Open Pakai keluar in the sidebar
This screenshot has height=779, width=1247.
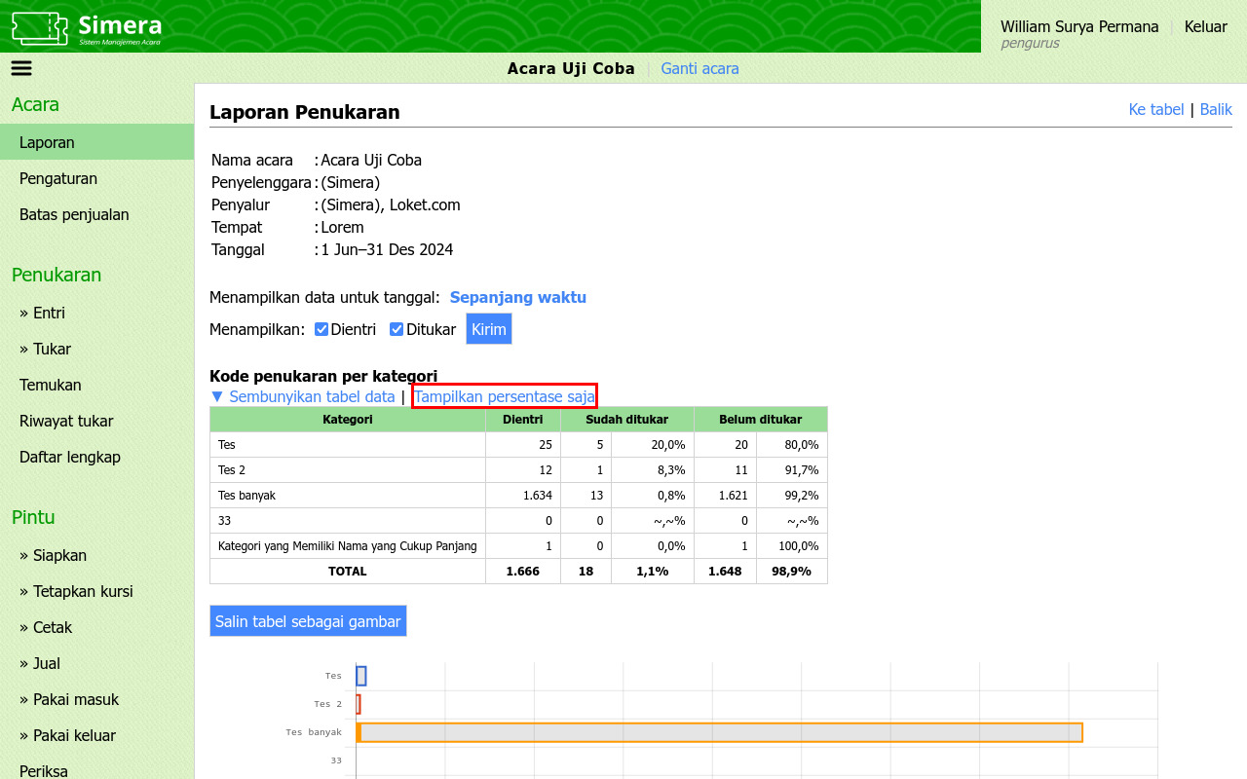pos(96,735)
